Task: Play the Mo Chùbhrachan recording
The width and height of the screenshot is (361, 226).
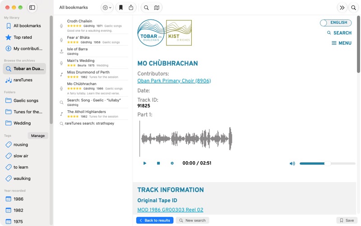Action: [145, 163]
